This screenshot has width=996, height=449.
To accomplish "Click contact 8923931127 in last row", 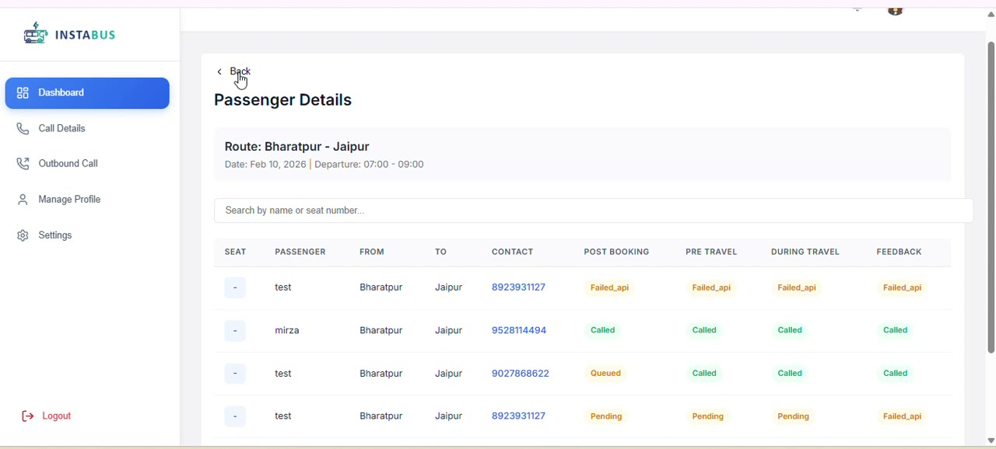I will tap(518, 416).
